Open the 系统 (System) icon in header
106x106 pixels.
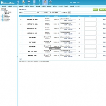point(18,2)
